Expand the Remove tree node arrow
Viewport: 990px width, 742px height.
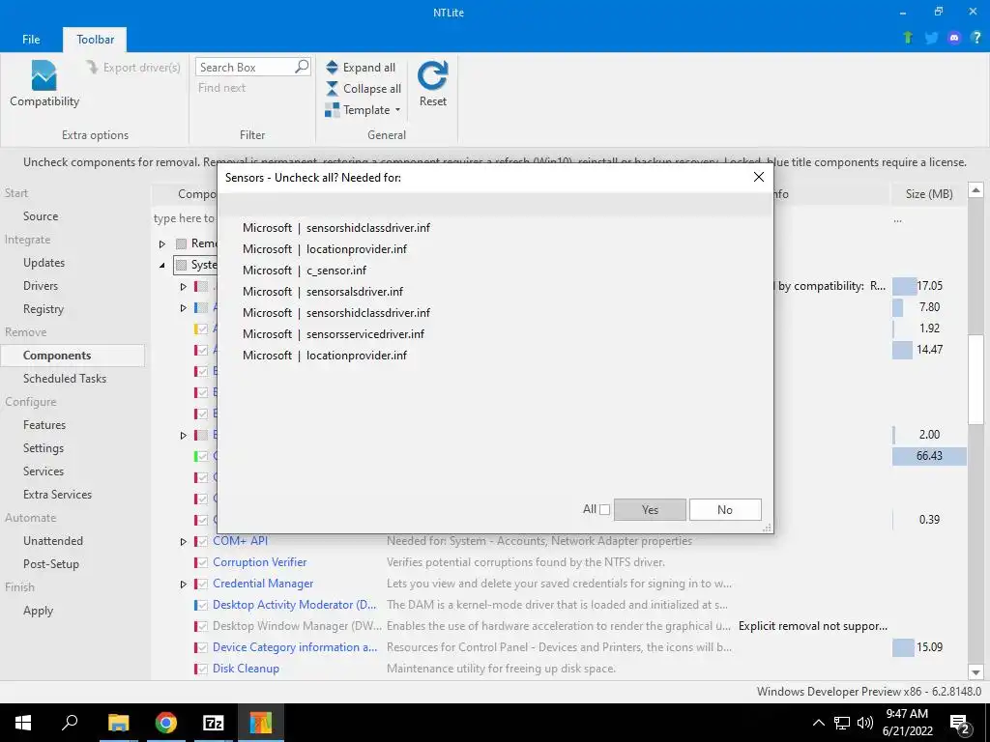(x=162, y=243)
